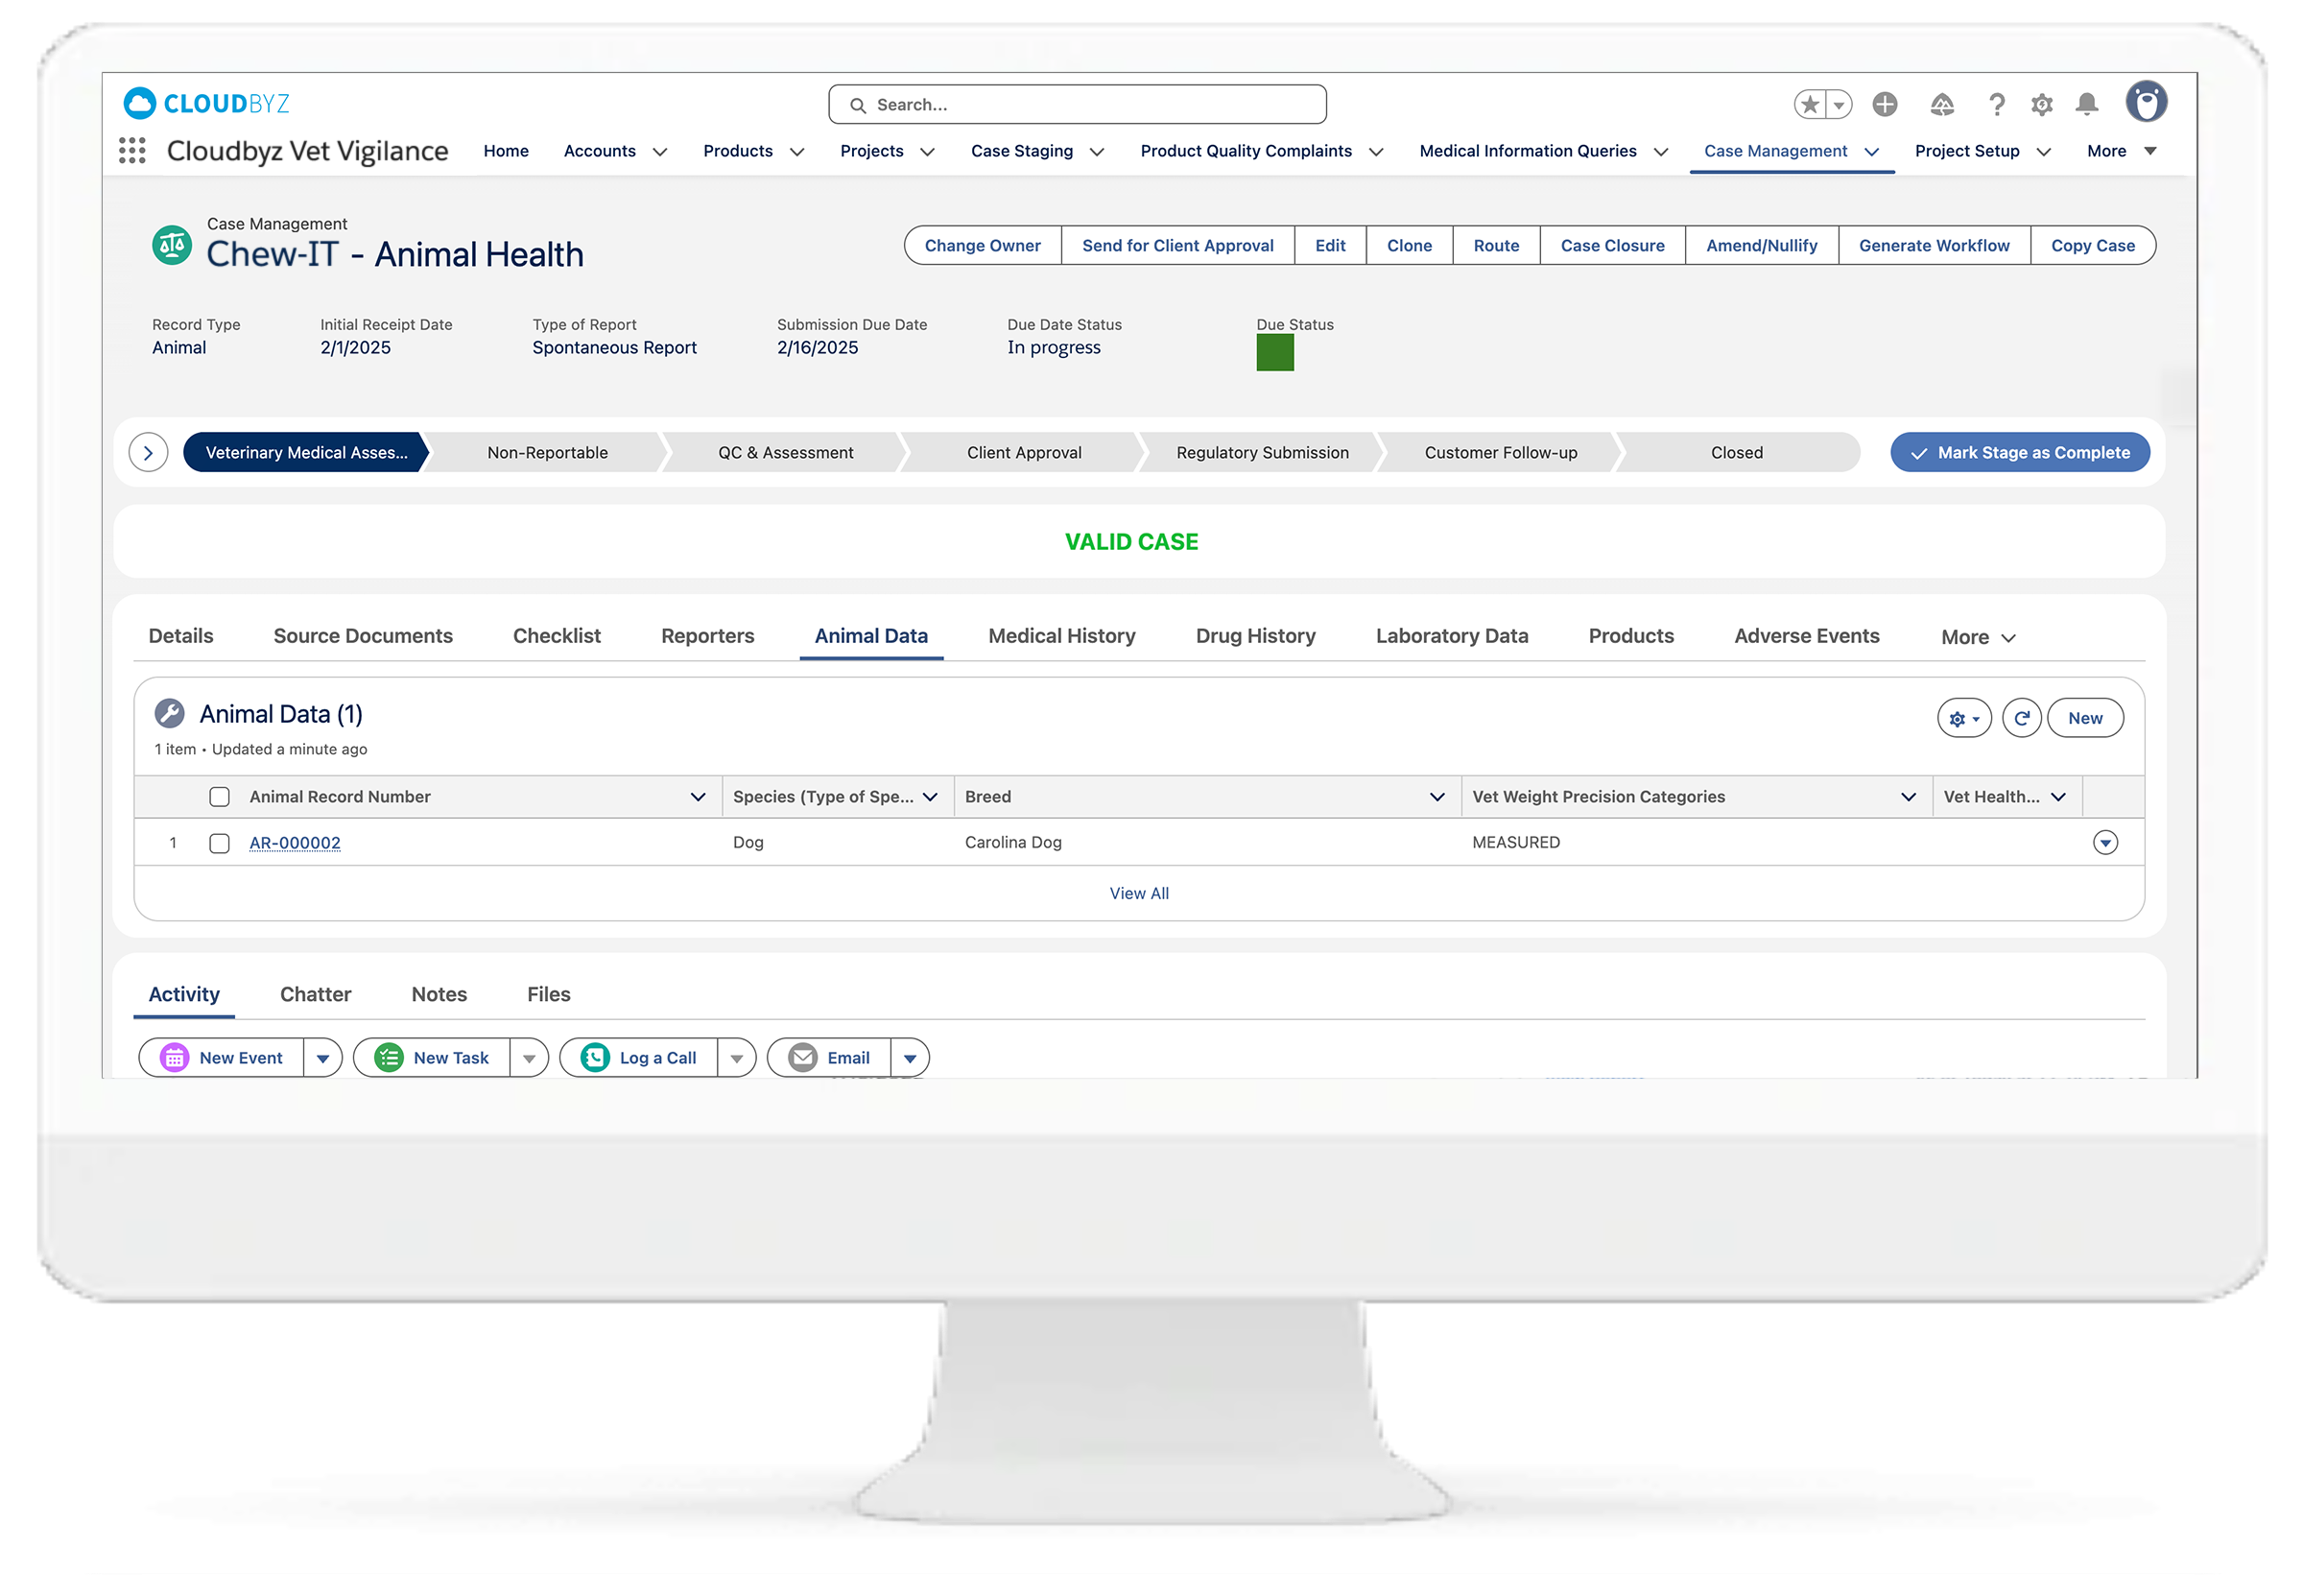Open the Laboratory Data tab
Viewport: 2303px width, 1596px height.
(x=1451, y=636)
